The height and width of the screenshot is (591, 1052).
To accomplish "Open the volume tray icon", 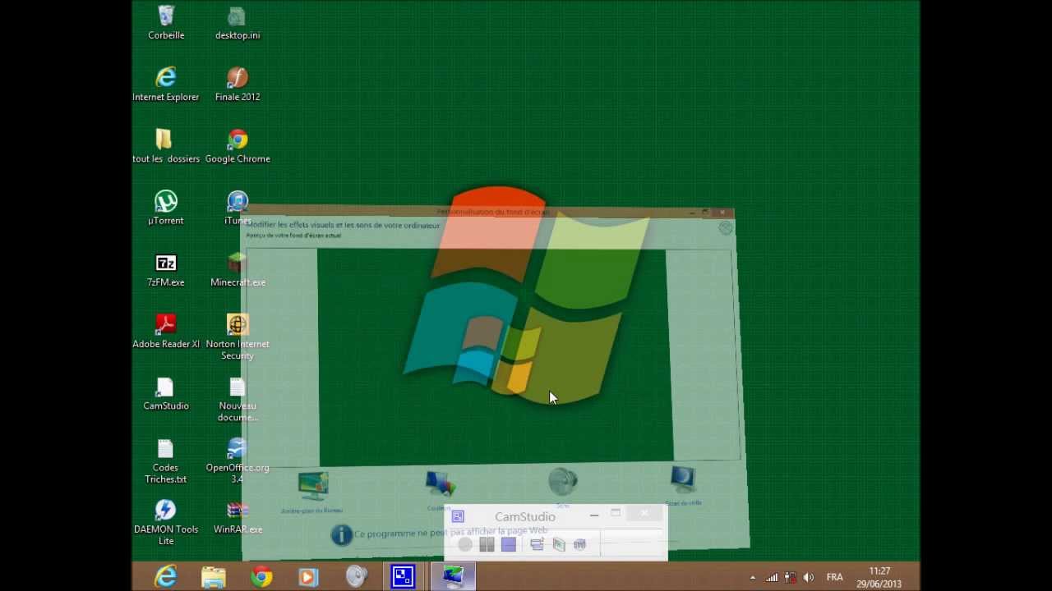I will tap(810, 577).
